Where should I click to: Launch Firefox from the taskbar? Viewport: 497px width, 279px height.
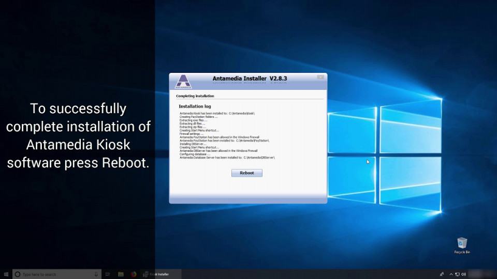pyautogui.click(x=134, y=274)
